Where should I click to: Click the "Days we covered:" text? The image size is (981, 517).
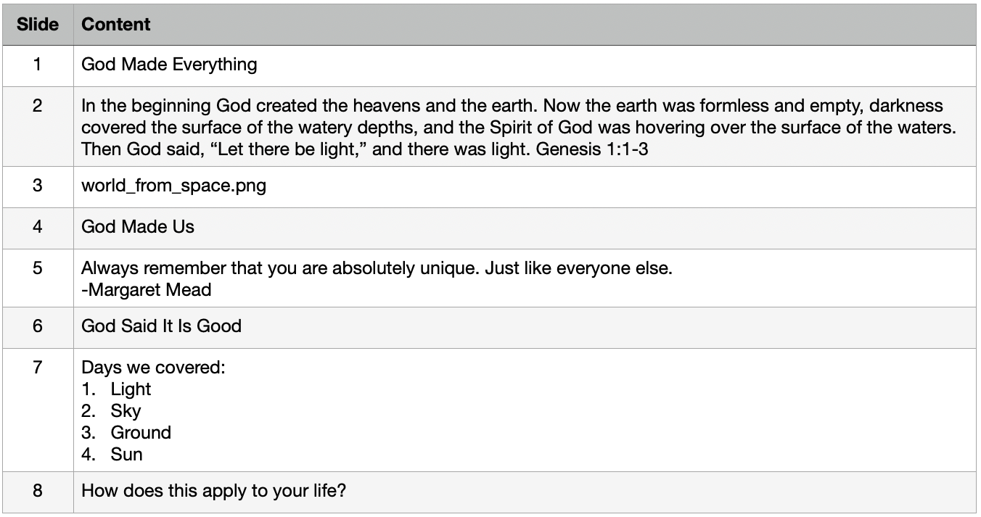click(153, 368)
